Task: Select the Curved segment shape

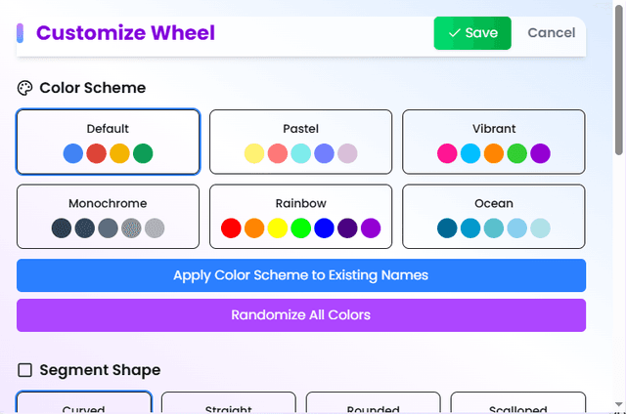Action: (x=84, y=402)
